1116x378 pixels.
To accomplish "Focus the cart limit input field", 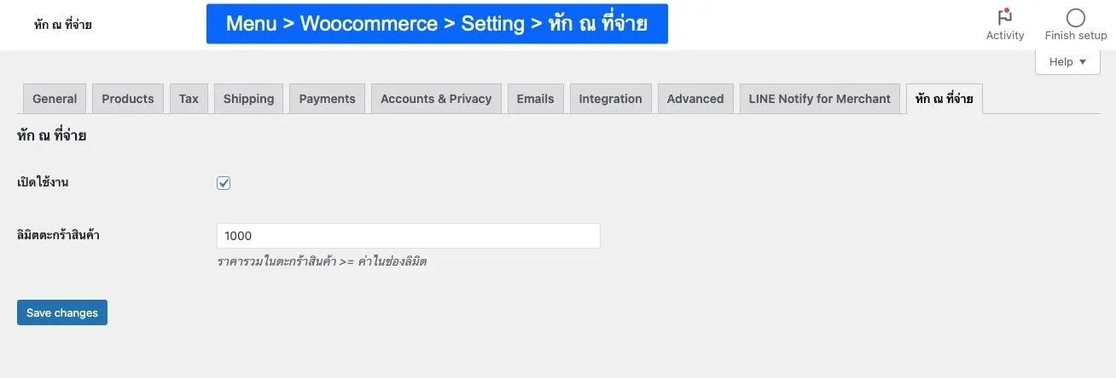I will (408, 236).
